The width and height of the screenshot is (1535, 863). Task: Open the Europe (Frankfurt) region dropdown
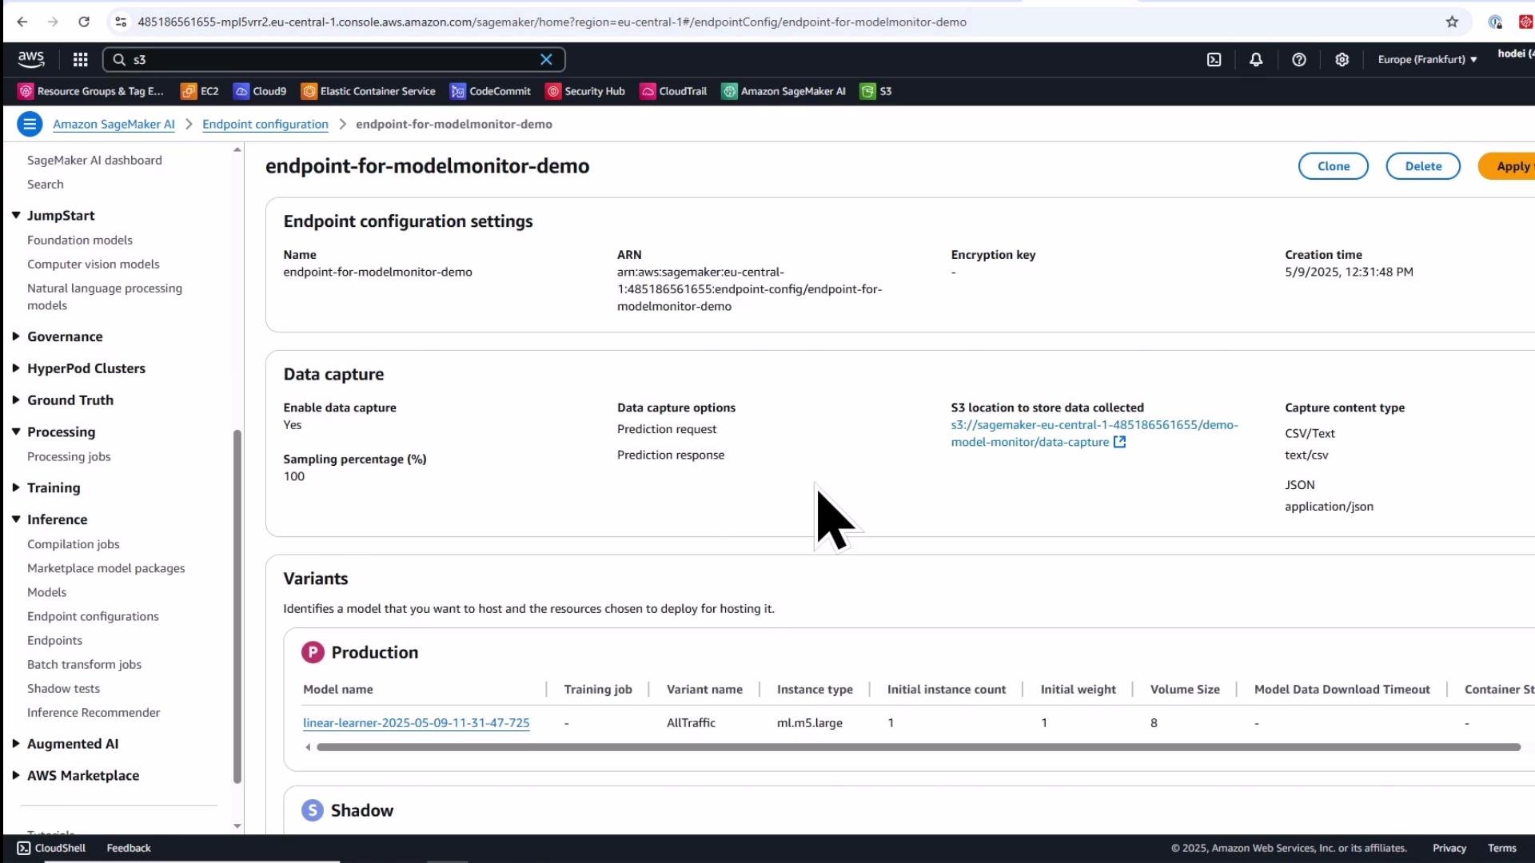pyautogui.click(x=1427, y=59)
